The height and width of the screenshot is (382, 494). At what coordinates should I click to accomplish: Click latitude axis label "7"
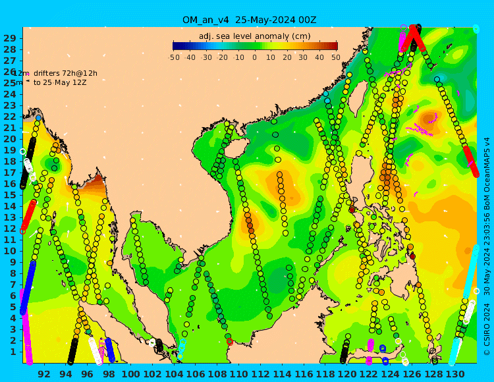click(x=13, y=285)
